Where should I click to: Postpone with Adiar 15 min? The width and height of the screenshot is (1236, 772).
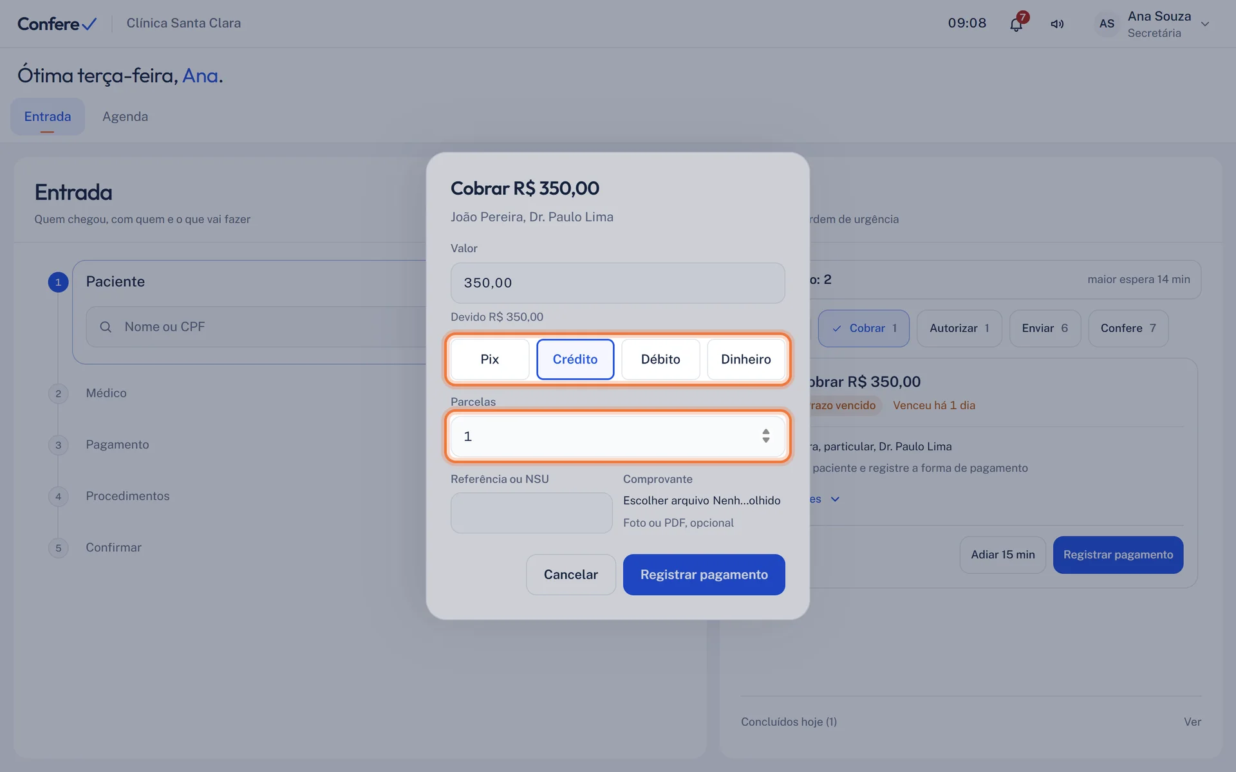coord(1002,555)
